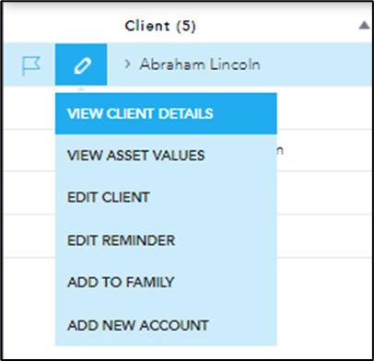Select Add New Account menu entry
This screenshot has height=361, width=374.
166,325
